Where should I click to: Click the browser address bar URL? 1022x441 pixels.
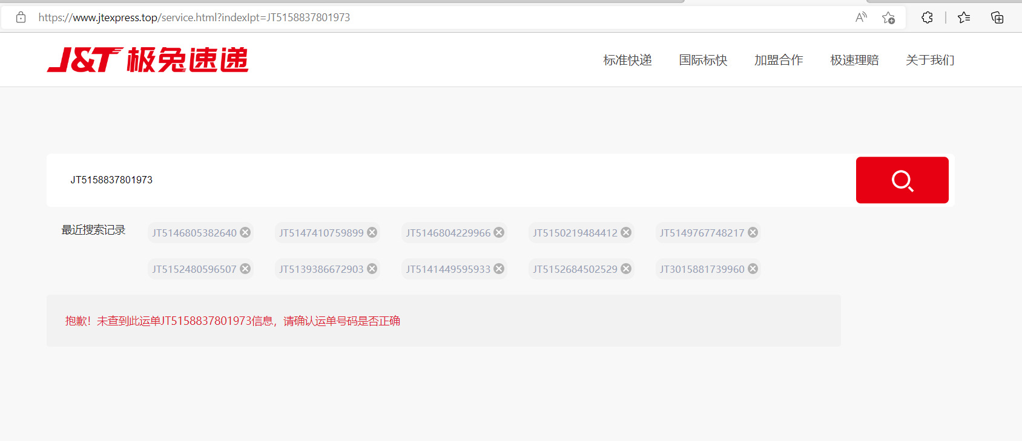coord(194,18)
